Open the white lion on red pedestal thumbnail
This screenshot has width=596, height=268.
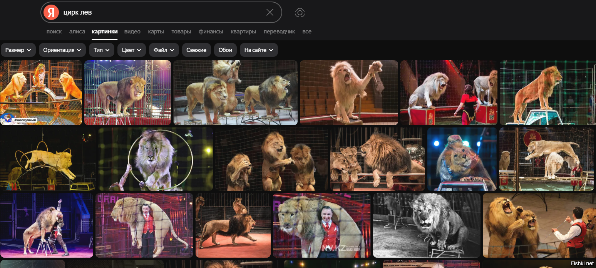pos(449,93)
